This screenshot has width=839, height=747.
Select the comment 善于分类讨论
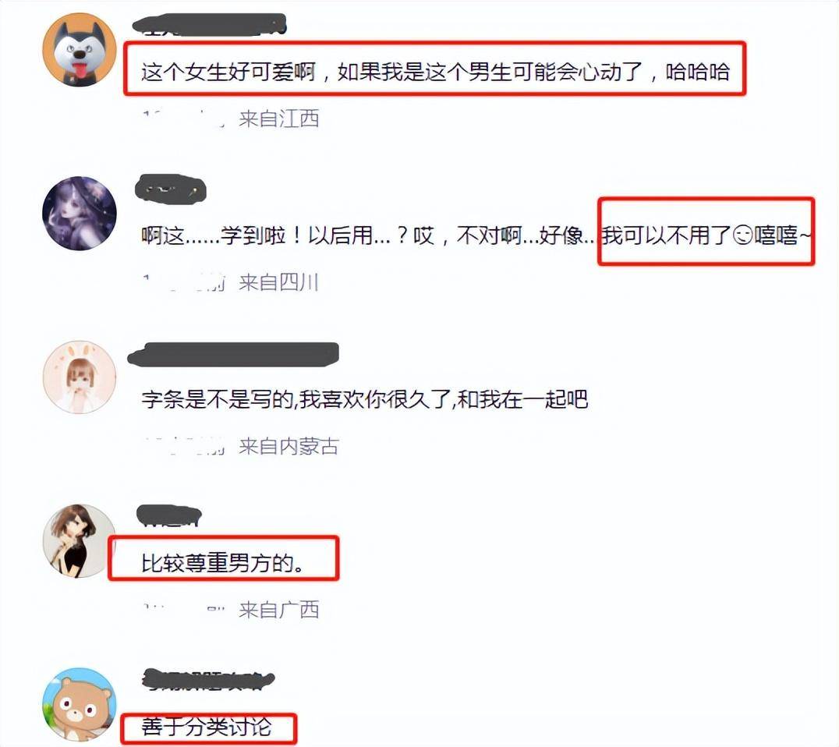[207, 727]
